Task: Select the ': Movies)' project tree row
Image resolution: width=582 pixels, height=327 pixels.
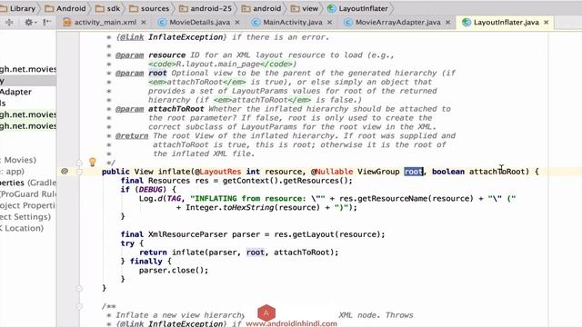Action: tap(28, 160)
